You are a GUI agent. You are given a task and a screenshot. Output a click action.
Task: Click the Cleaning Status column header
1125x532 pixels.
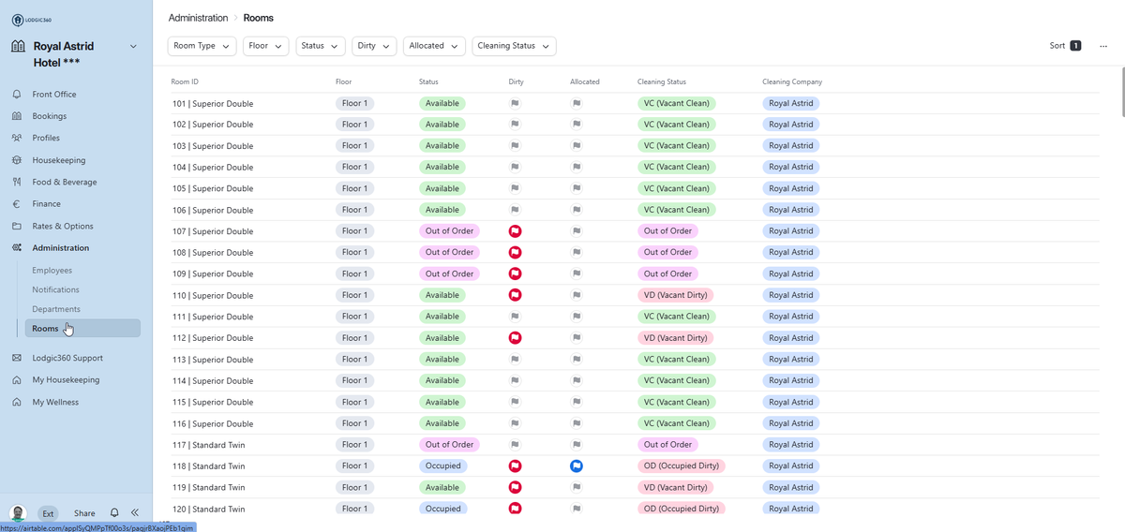662,81
